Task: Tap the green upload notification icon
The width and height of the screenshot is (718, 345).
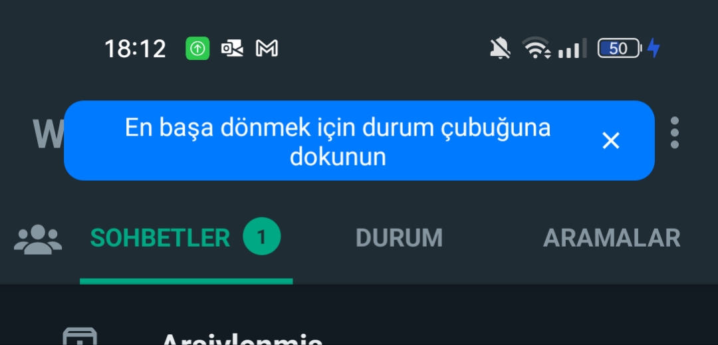Action: pos(197,48)
